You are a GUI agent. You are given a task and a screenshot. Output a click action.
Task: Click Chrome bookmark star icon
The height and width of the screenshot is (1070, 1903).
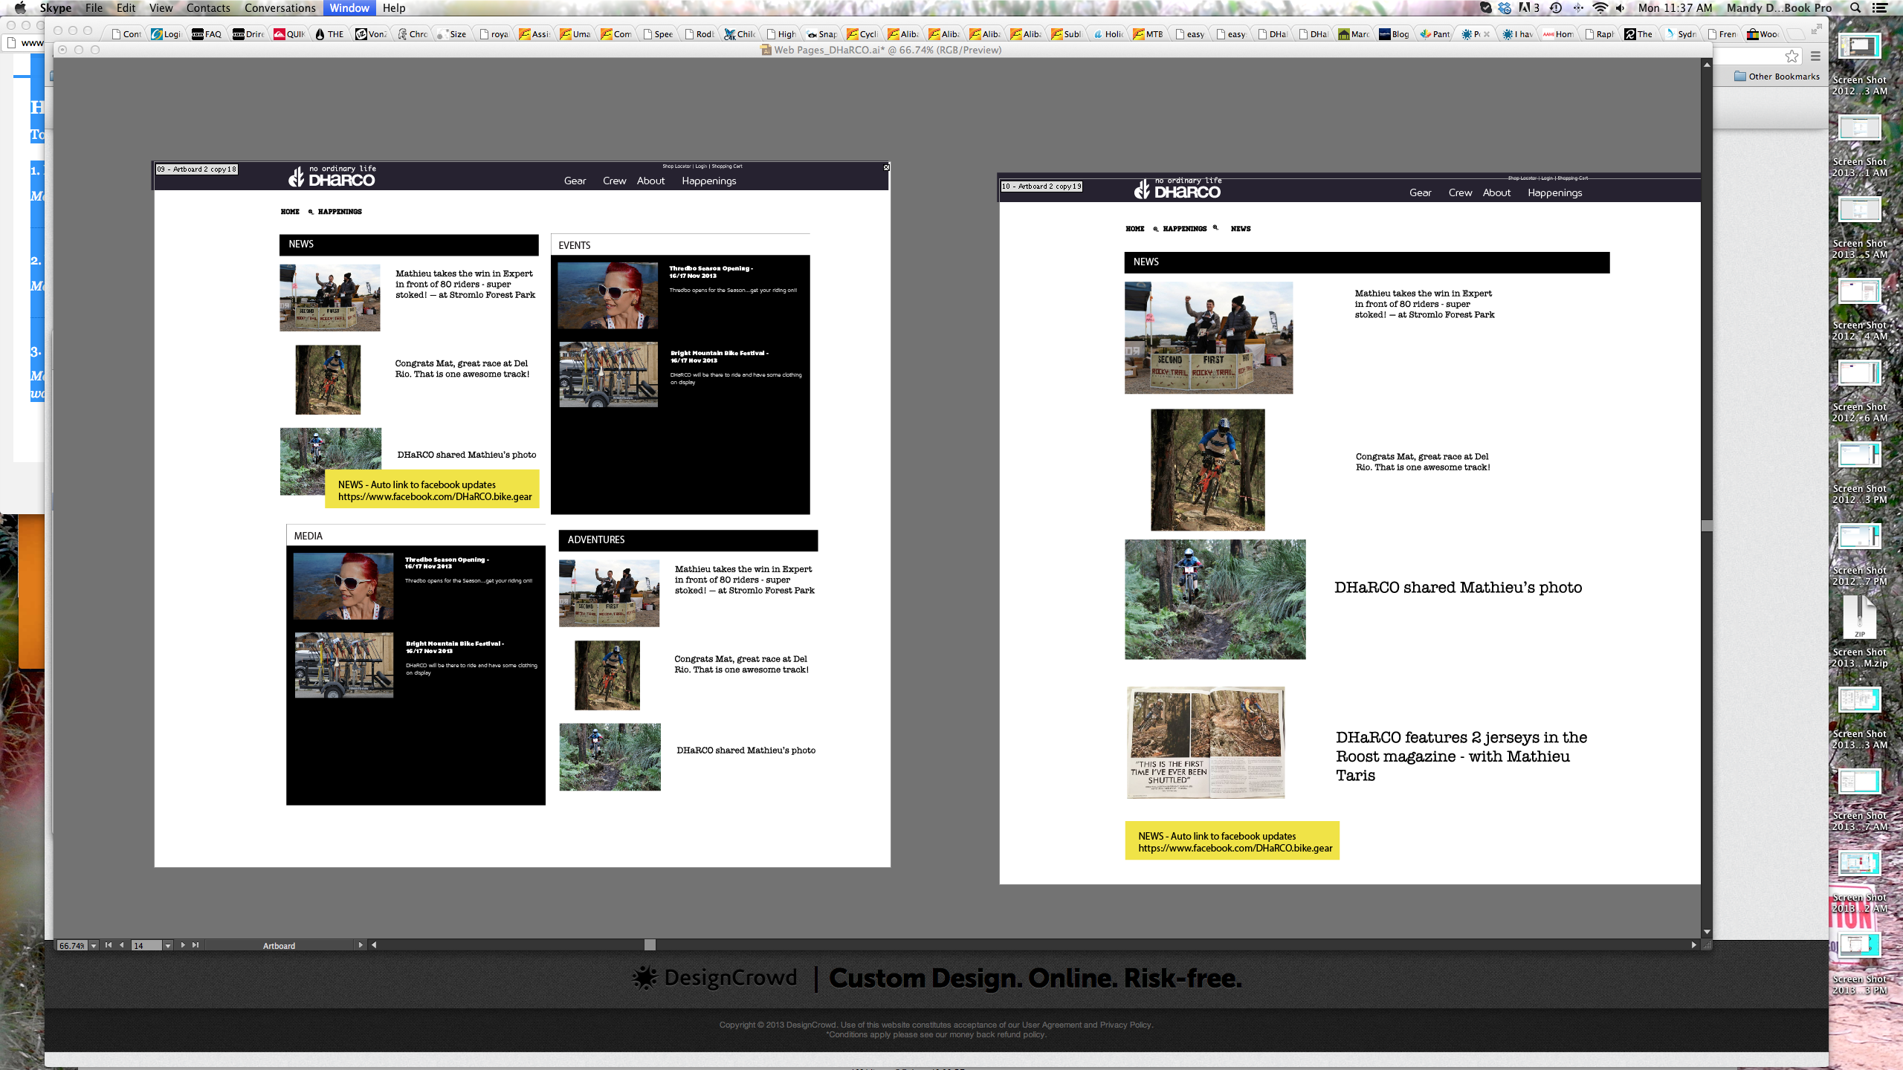coord(1791,56)
